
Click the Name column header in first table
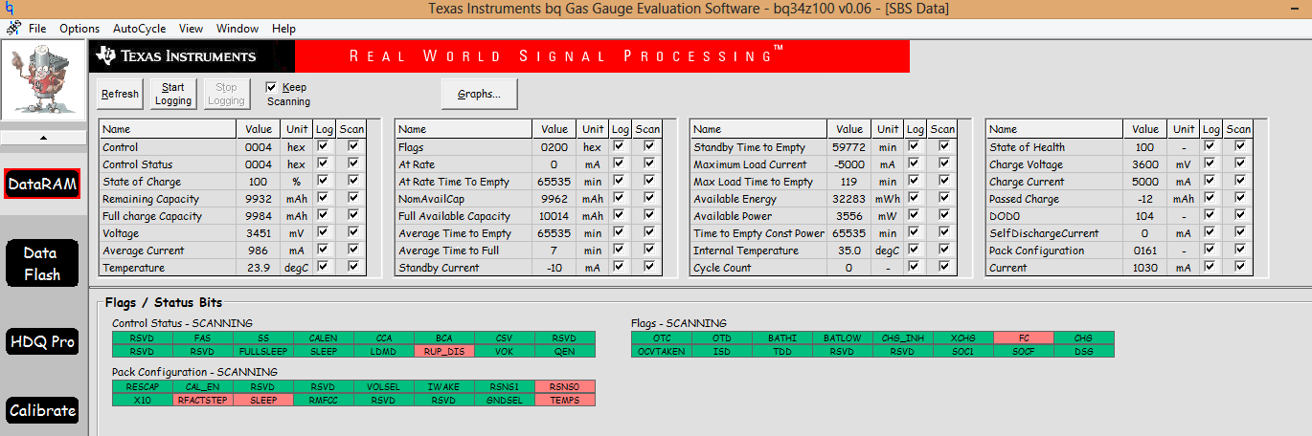click(x=169, y=129)
